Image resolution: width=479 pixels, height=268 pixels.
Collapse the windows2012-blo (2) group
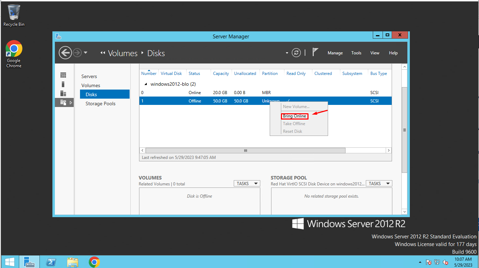(x=146, y=84)
